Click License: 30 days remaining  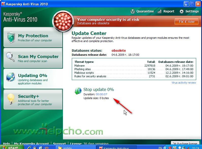coord(89,143)
